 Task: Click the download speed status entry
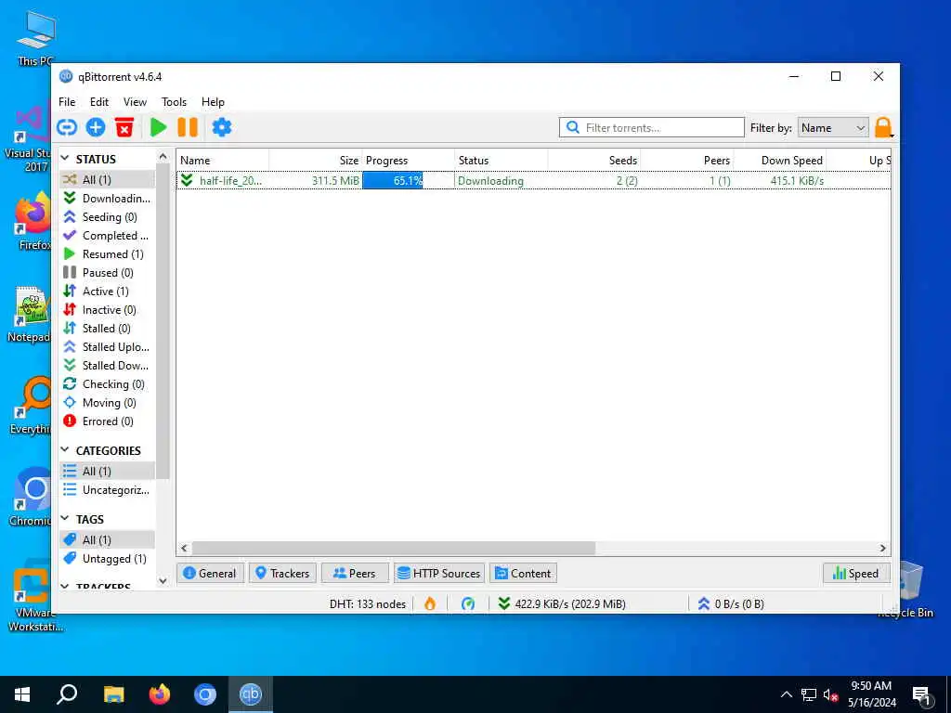tap(562, 603)
